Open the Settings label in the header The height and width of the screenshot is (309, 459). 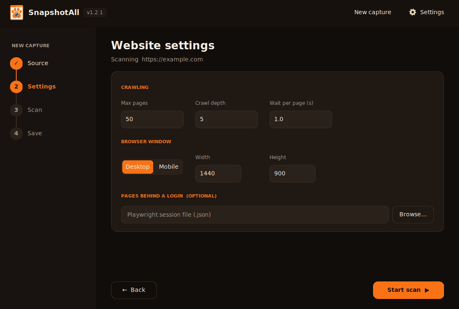click(x=432, y=12)
